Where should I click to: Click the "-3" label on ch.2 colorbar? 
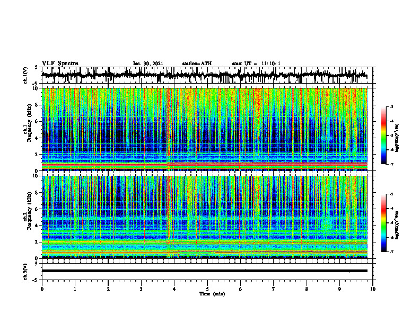(x=391, y=194)
